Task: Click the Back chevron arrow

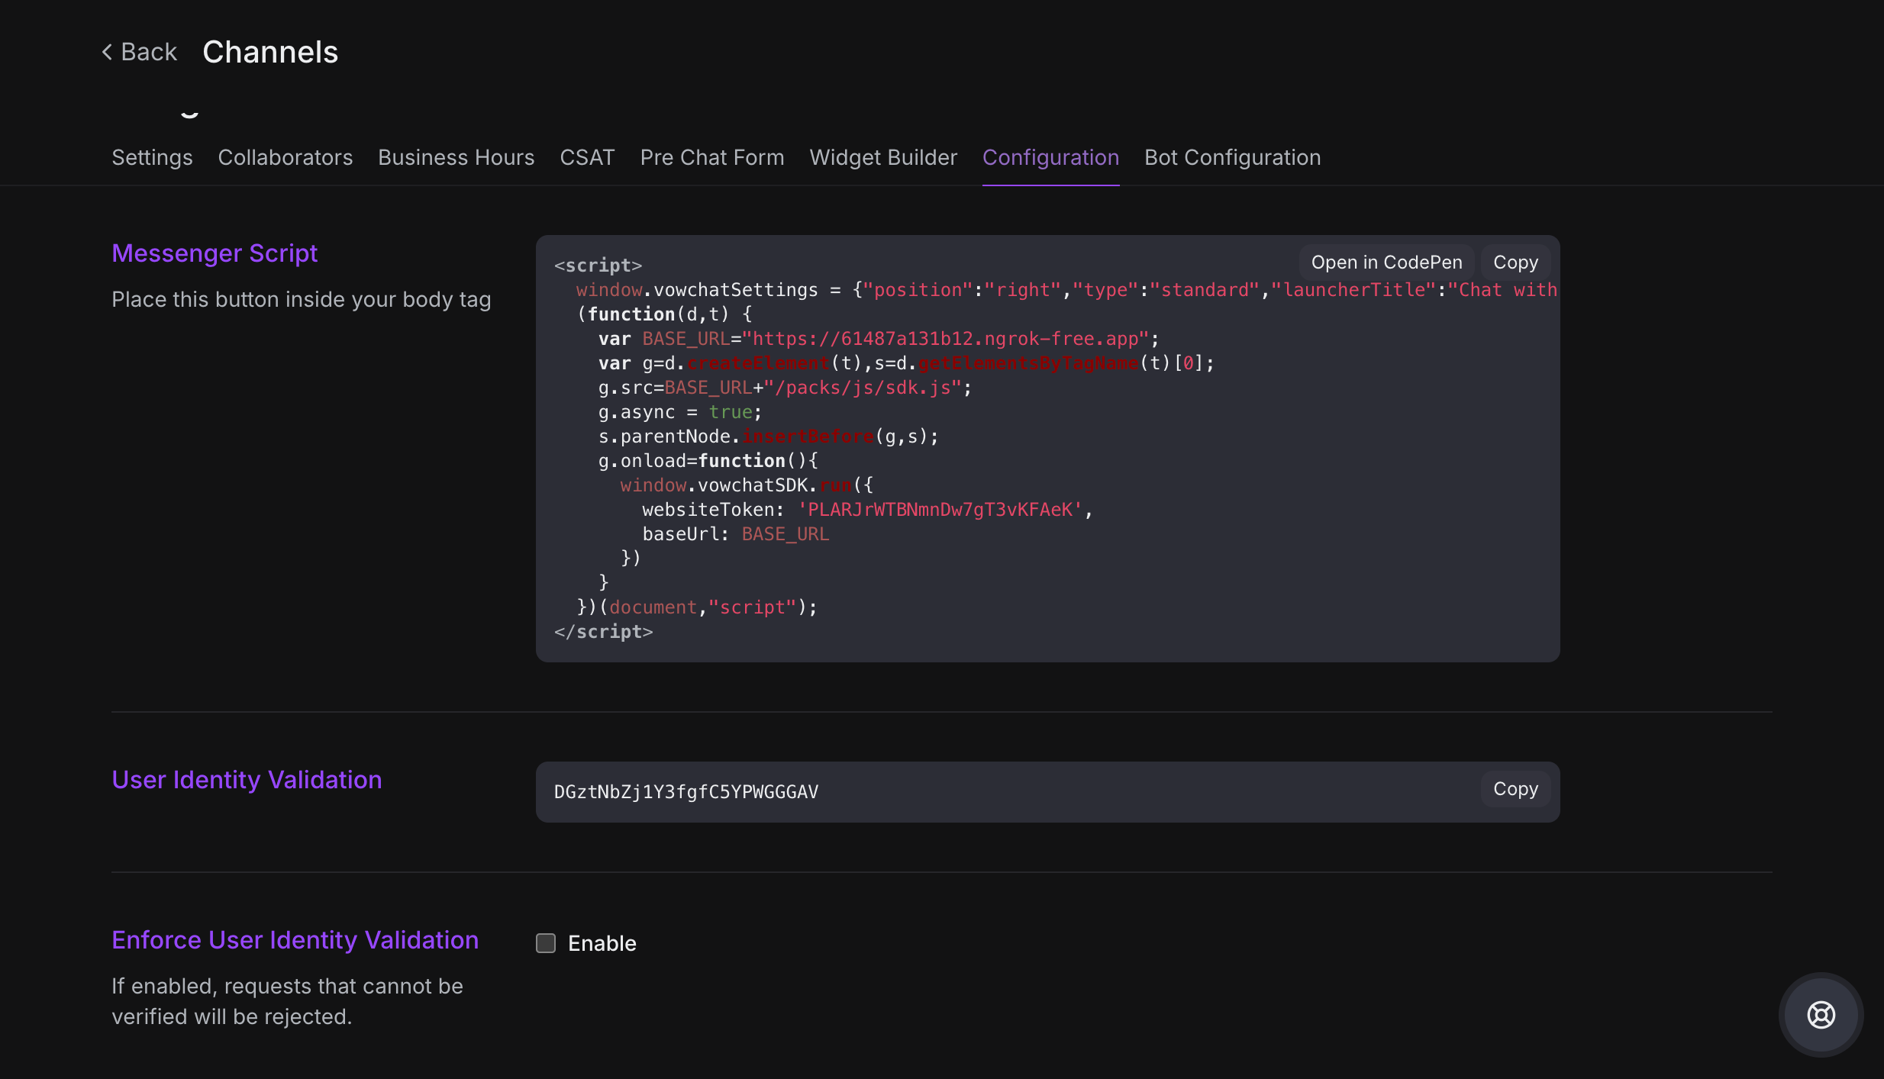Action: (x=107, y=52)
